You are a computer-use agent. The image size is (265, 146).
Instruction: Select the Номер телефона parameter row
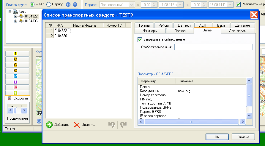click(192, 95)
